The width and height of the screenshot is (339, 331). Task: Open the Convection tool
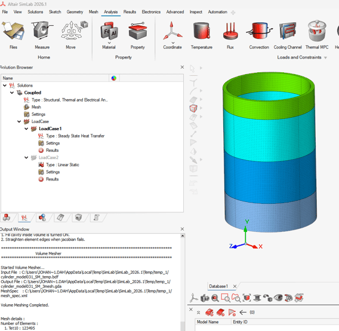[x=259, y=35]
